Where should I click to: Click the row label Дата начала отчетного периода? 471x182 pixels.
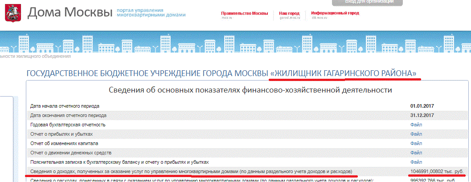[65, 106]
